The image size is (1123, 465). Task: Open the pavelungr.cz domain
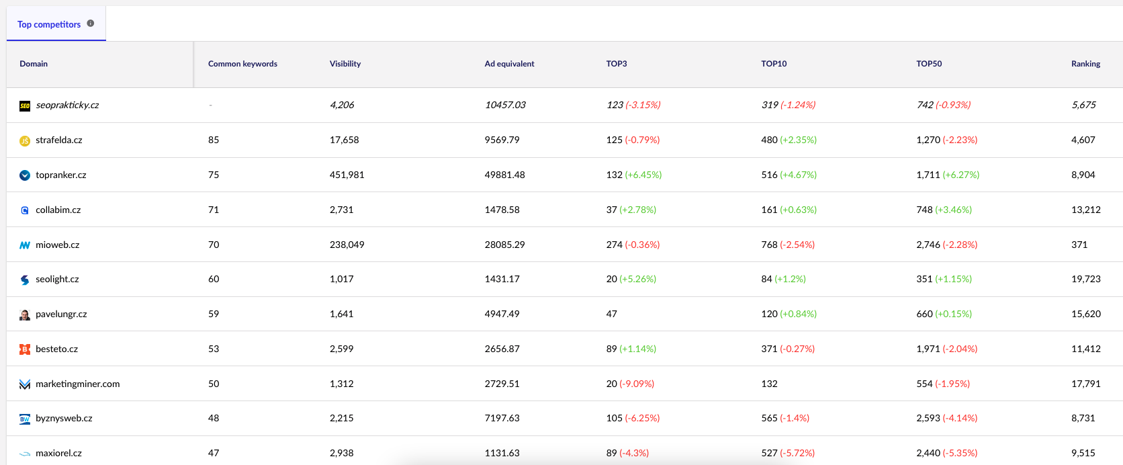[x=61, y=314]
